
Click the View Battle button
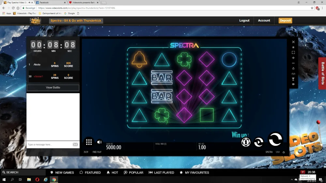[53, 88]
